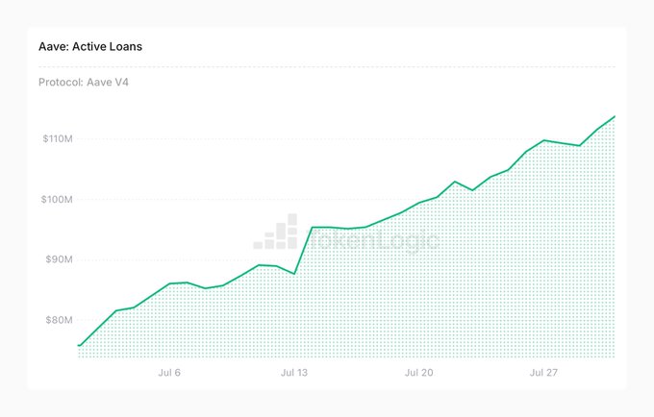654x417 pixels.
Task: Click the Jul 13 x-axis label
Action: pyautogui.click(x=294, y=373)
